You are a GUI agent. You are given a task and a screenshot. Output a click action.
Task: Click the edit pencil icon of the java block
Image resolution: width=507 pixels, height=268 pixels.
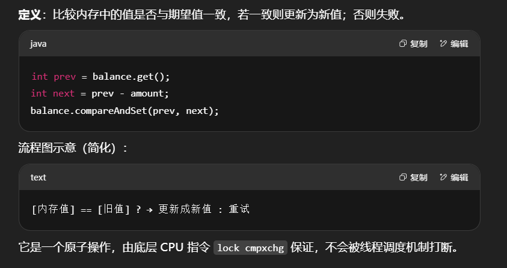coord(444,44)
